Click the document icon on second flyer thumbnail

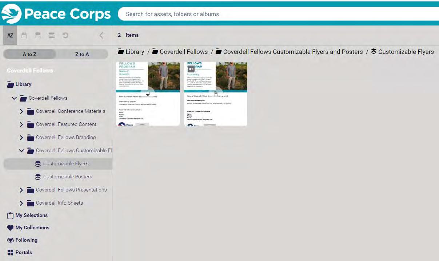216,94
